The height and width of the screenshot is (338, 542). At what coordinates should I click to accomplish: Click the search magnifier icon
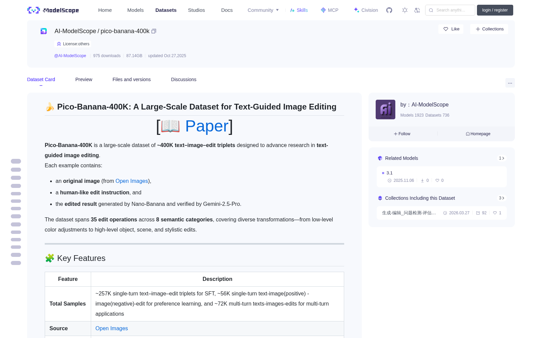tap(431, 10)
